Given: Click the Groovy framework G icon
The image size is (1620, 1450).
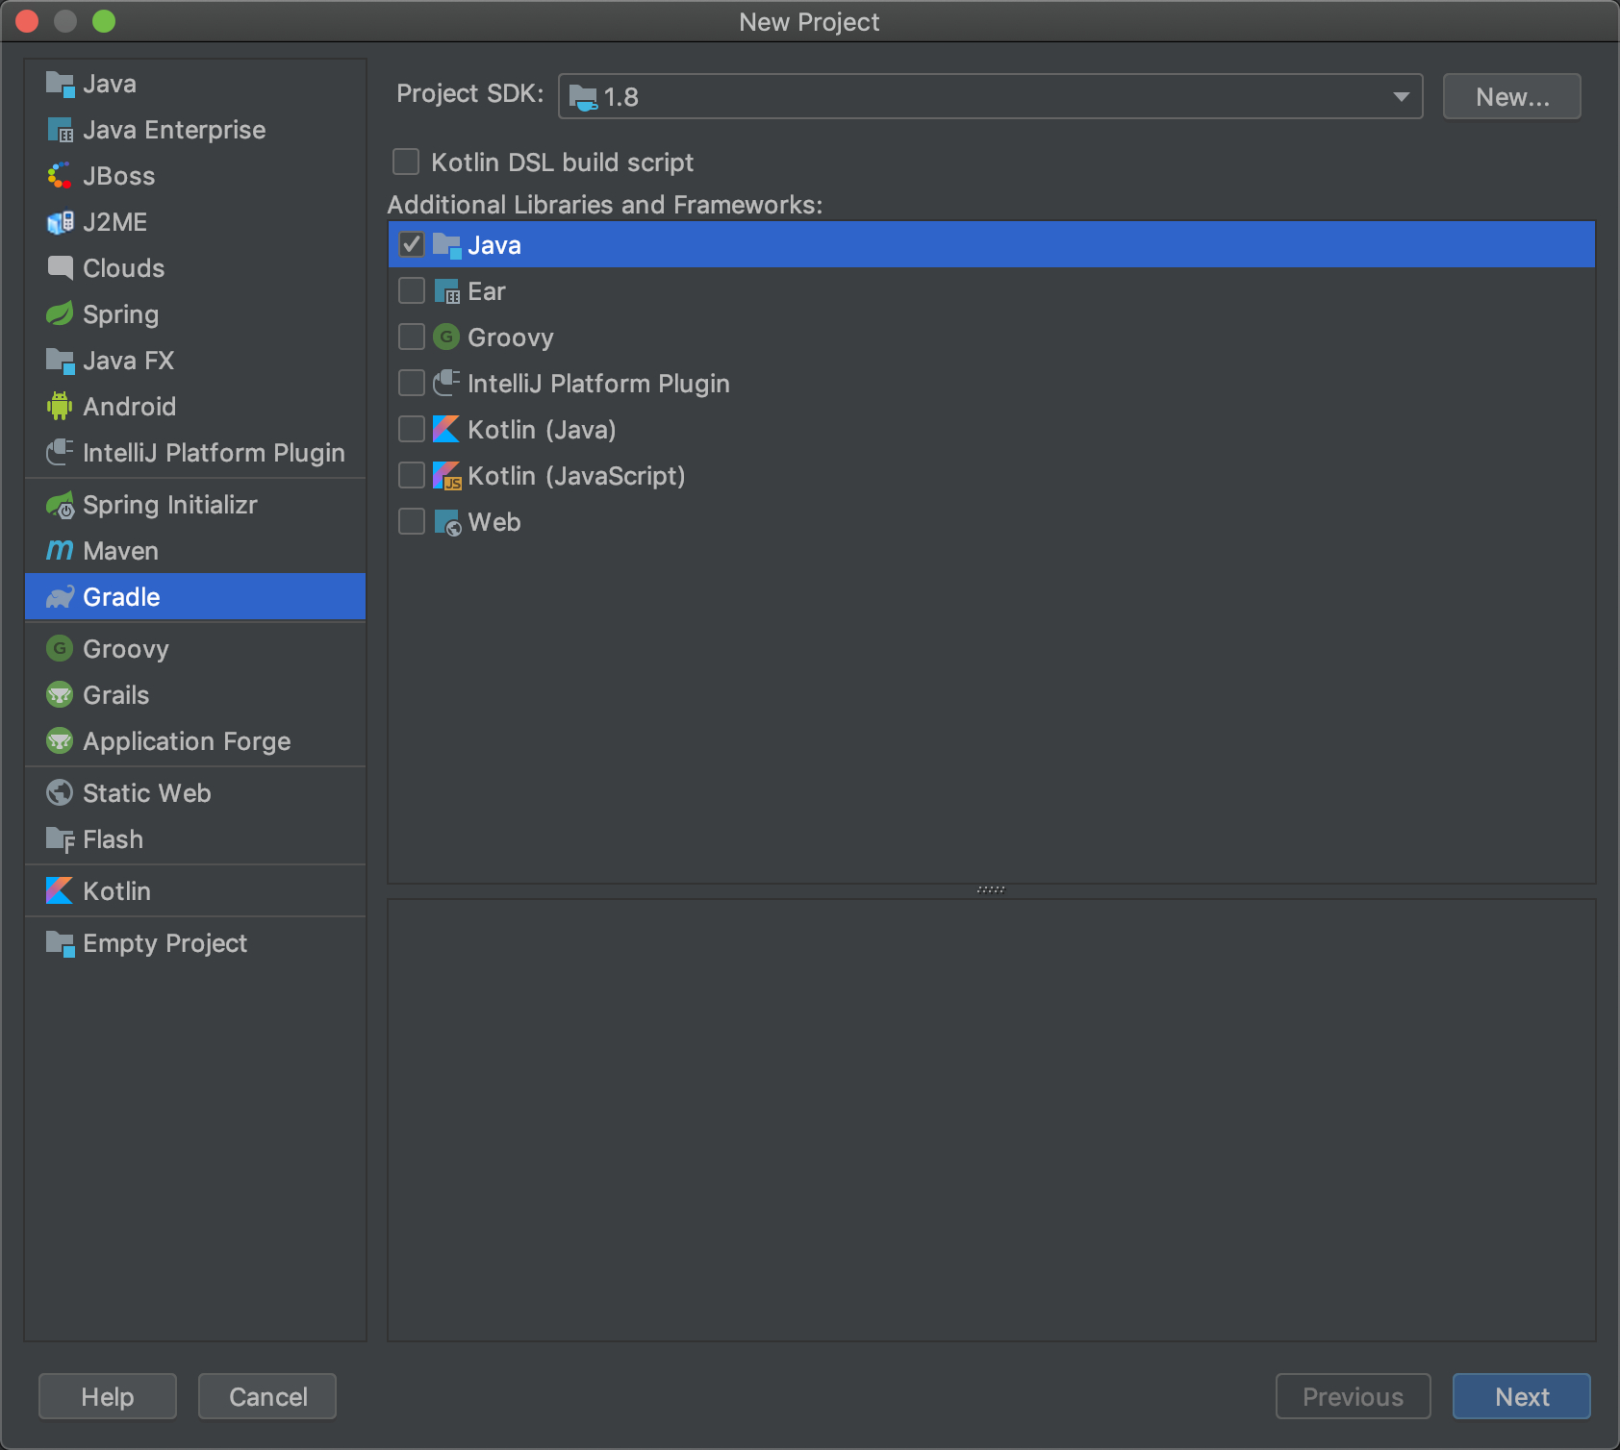Looking at the screenshot, I should pyautogui.click(x=446, y=337).
